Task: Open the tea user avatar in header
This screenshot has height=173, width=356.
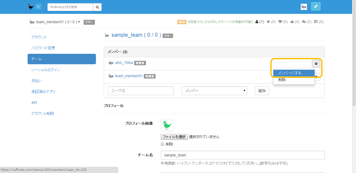Action: tap(304, 7)
